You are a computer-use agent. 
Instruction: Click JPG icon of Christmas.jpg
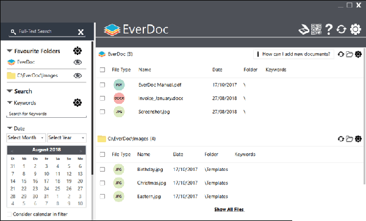point(118,183)
